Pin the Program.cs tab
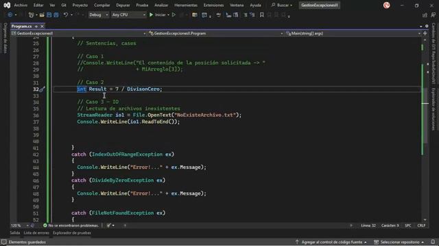Screen dimensions: 439x246 (x=36, y=26)
